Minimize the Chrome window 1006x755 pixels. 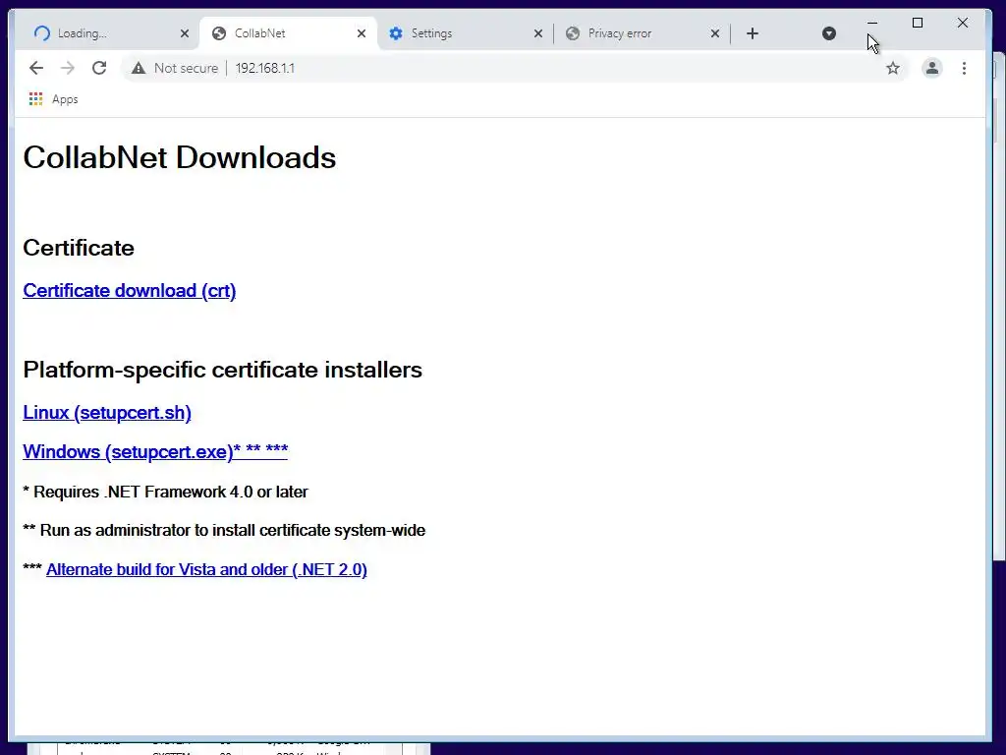tap(872, 24)
